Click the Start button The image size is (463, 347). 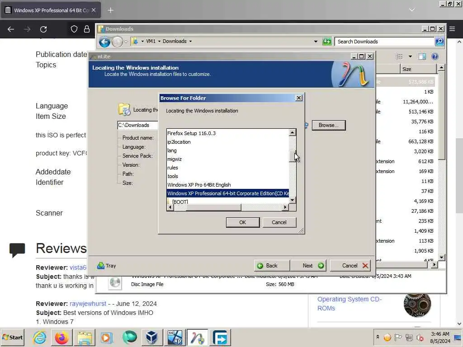(12, 337)
